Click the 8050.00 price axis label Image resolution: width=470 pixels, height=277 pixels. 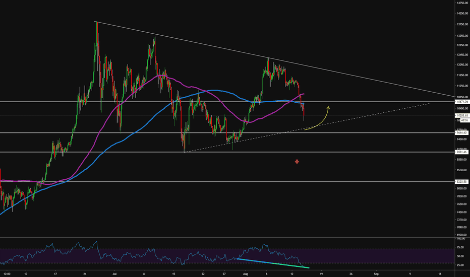[x=463, y=189]
